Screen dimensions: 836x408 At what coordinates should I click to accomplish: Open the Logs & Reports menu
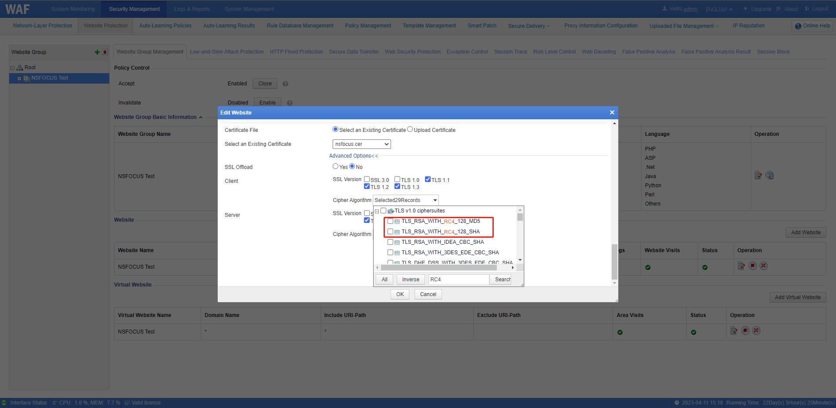(x=192, y=9)
